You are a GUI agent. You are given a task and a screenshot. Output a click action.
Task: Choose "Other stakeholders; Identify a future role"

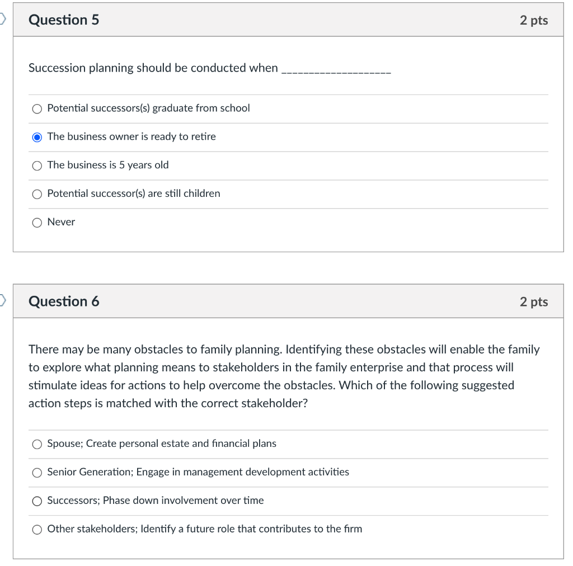tap(37, 529)
